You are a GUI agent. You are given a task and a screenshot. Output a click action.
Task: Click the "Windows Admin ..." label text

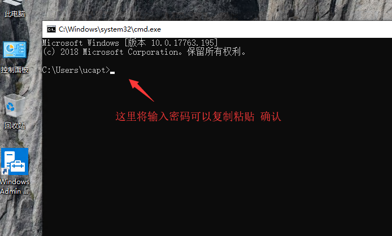coord(15,186)
